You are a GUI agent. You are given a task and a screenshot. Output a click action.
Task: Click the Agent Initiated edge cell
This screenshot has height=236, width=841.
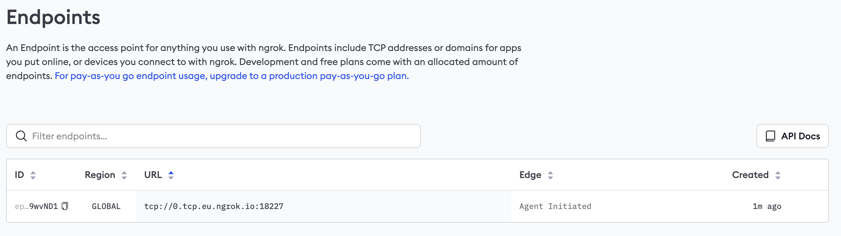[x=555, y=206]
